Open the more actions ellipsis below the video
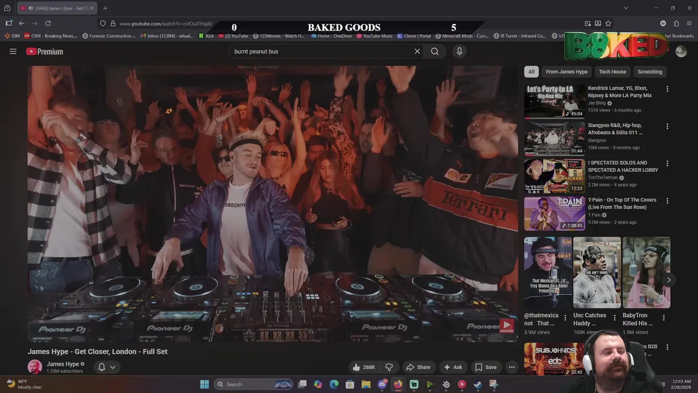This screenshot has width=698, height=393. tap(512, 367)
